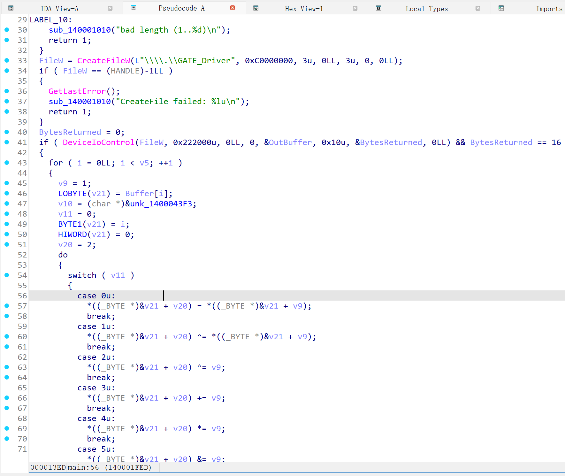Toggle breakpoint dot on line 57
The height and width of the screenshot is (476, 565).
coord(7,306)
